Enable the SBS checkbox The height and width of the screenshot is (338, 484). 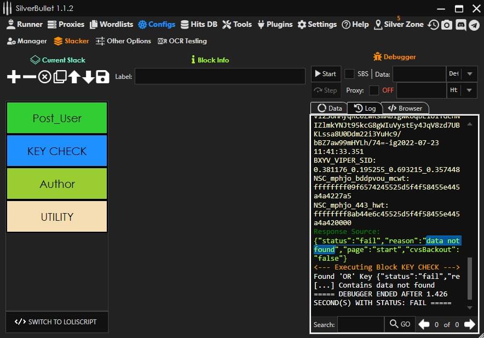coord(349,74)
